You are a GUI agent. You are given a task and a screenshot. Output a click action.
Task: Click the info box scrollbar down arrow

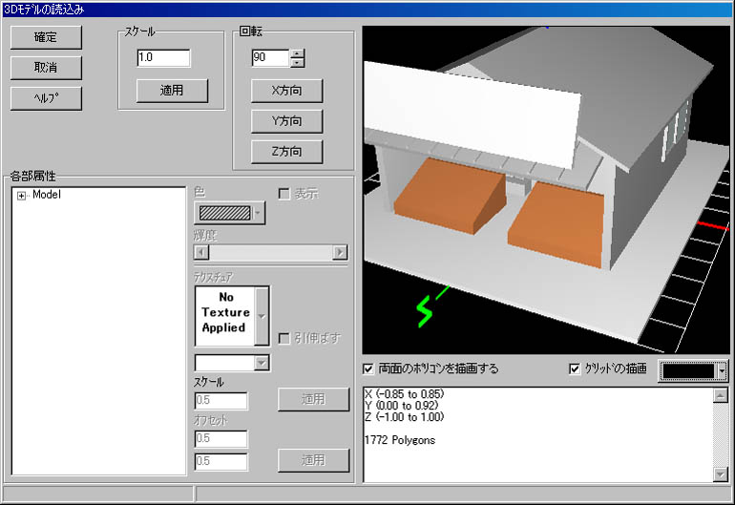720,474
